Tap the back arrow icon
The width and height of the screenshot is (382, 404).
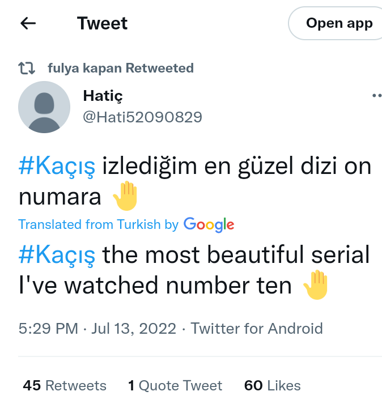point(28,23)
